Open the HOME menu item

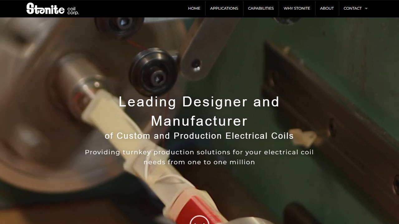pyautogui.click(x=194, y=8)
